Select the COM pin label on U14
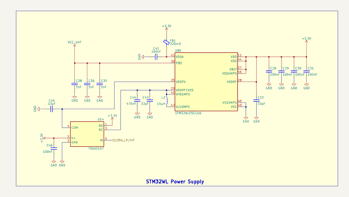The height and width of the screenshot is (197, 349). (74, 128)
